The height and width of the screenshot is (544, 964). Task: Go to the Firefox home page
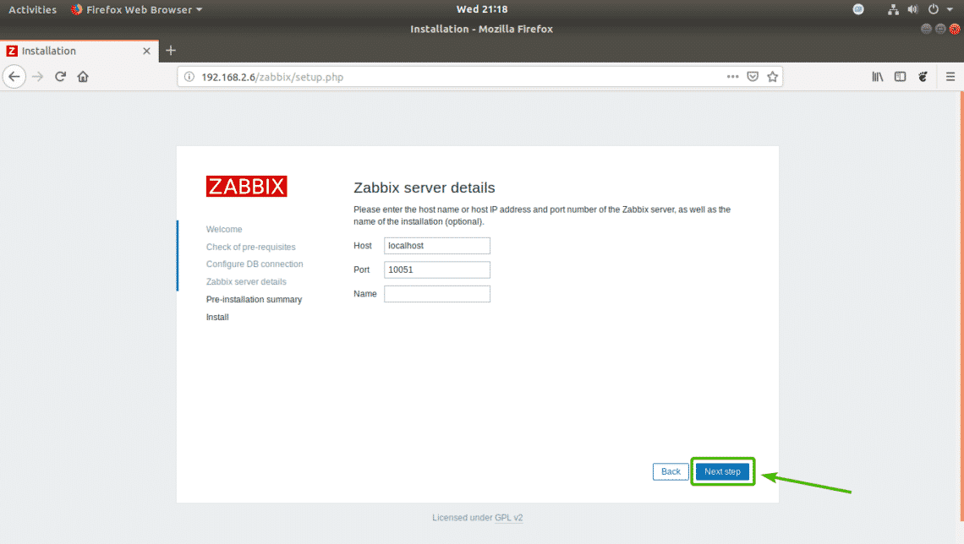83,77
